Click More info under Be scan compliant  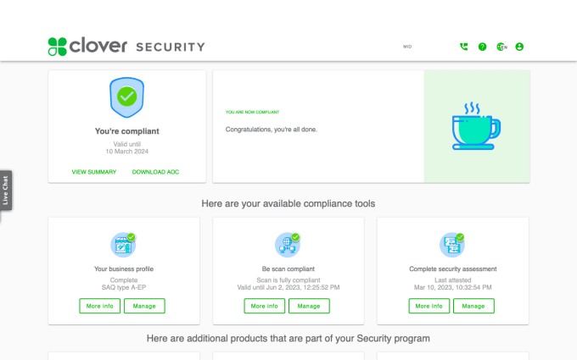click(x=264, y=306)
